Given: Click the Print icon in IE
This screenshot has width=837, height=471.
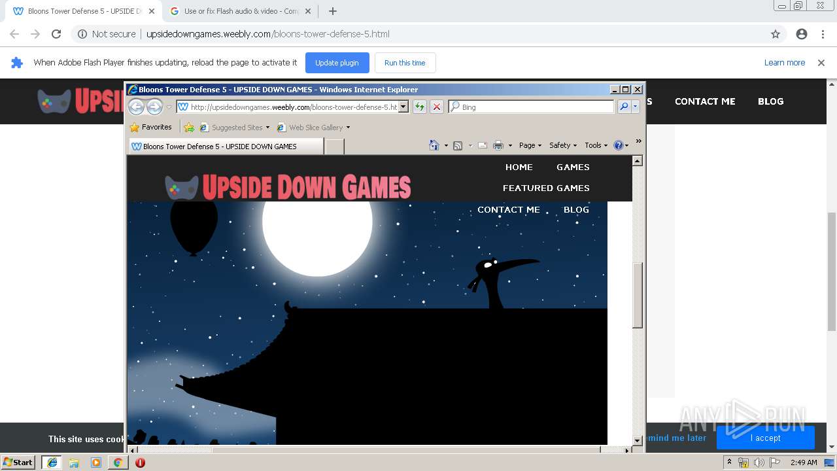Looking at the screenshot, I should point(498,145).
